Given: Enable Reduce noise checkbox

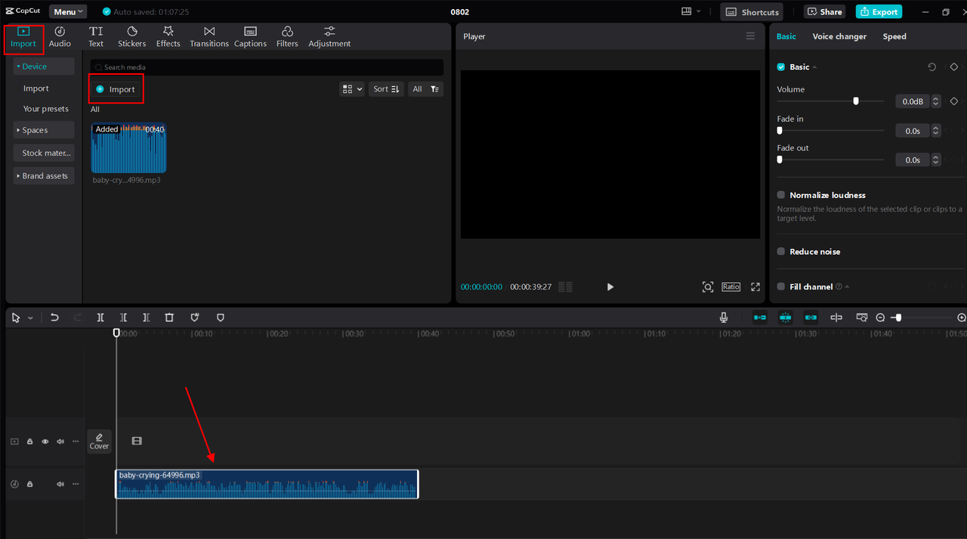Looking at the screenshot, I should (x=781, y=252).
